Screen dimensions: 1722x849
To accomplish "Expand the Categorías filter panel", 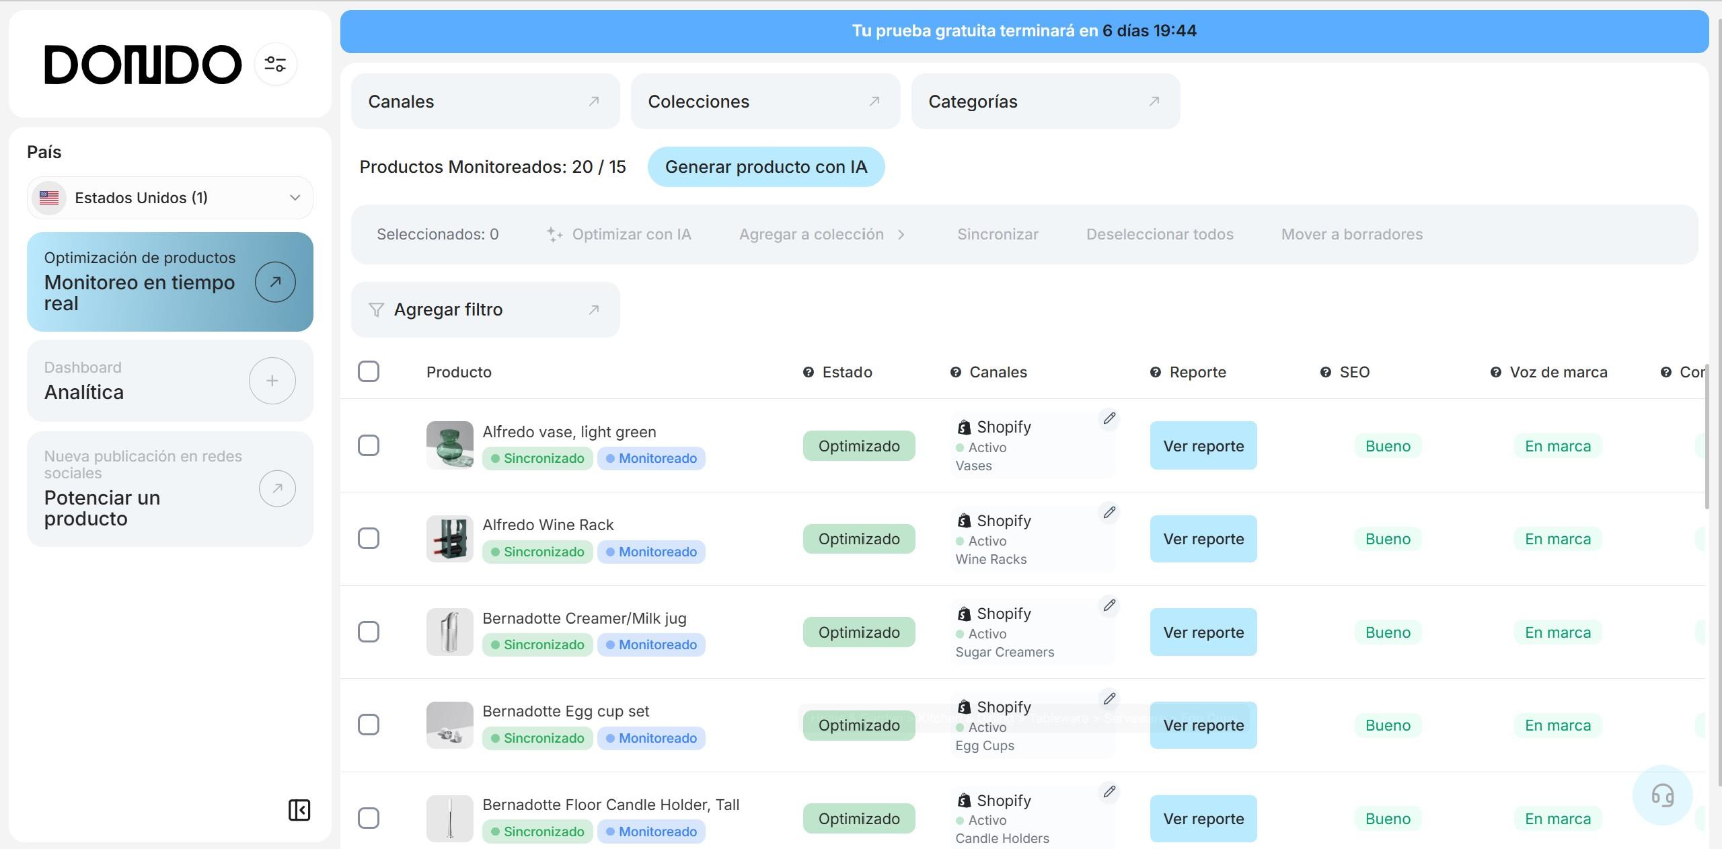I will (x=1045, y=102).
